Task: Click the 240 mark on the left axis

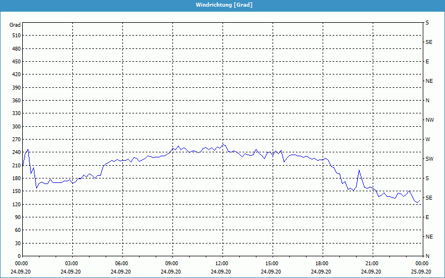Action: tap(15, 152)
